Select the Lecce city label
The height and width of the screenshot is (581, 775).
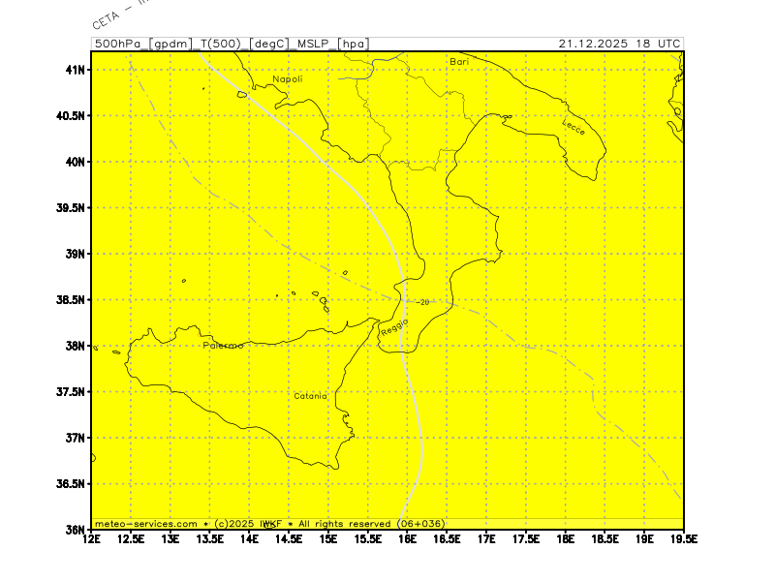(x=573, y=125)
